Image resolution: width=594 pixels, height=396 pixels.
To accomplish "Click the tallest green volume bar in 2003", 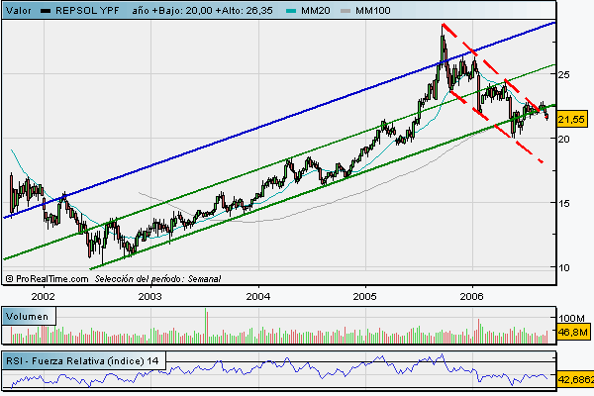I will point(206,326).
